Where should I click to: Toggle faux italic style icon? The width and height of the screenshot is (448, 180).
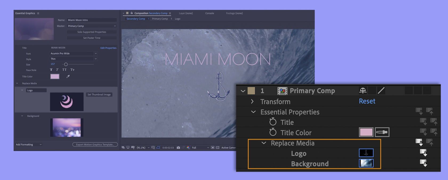click(57, 70)
